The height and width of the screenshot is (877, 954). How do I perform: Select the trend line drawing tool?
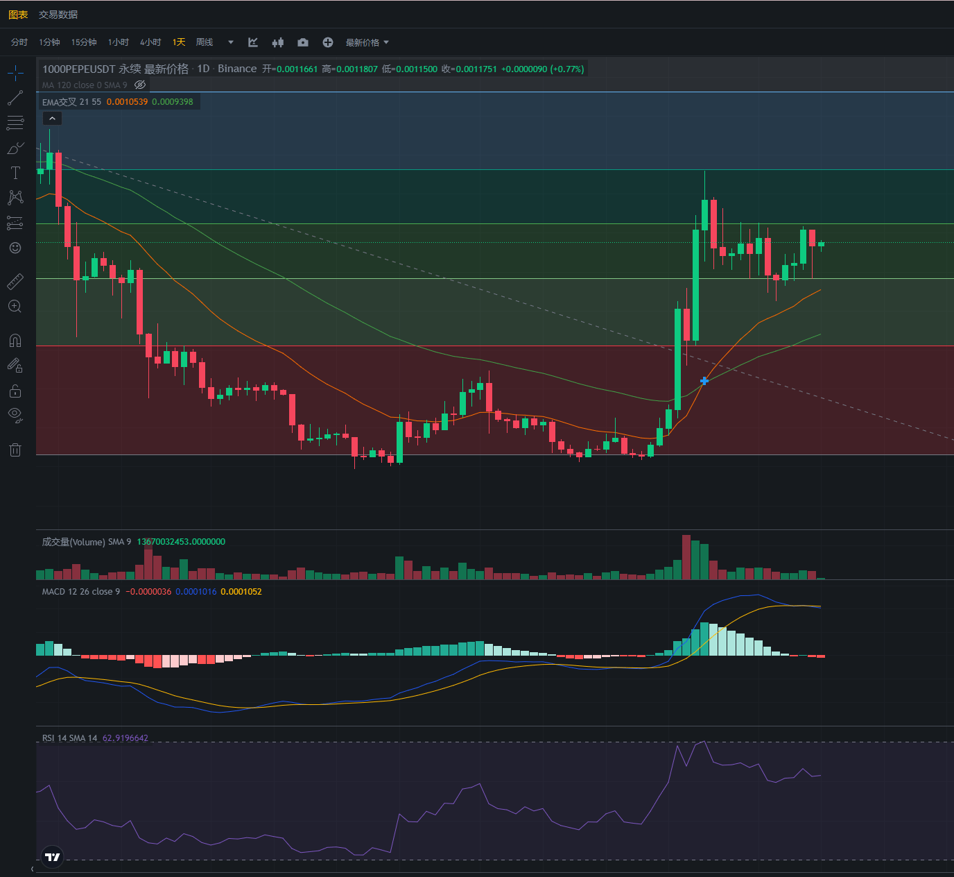pos(15,98)
